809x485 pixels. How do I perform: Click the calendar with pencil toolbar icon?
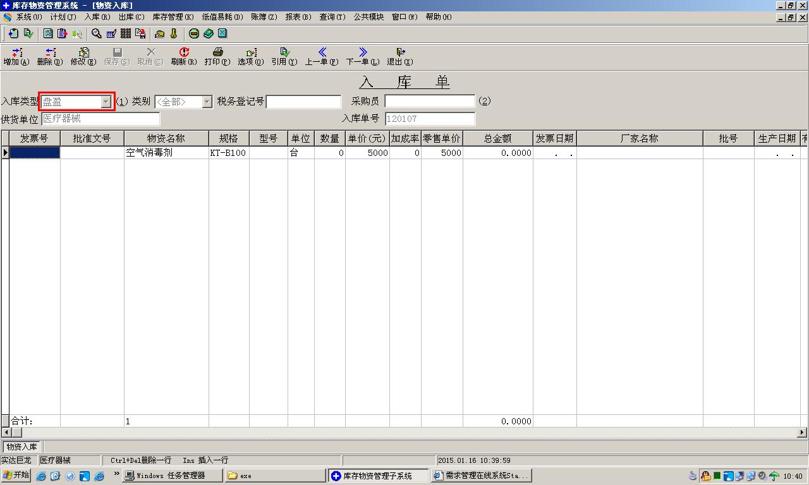111,33
